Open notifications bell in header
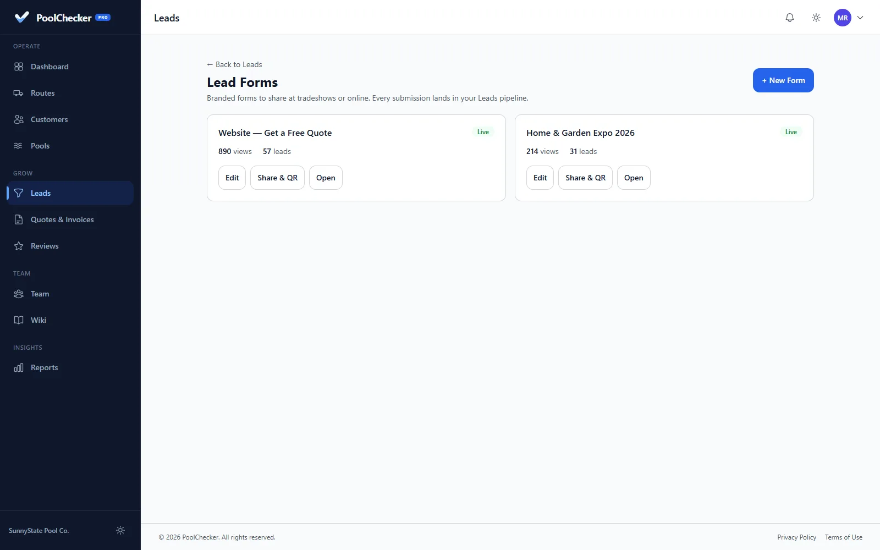880x550 pixels. point(790,18)
